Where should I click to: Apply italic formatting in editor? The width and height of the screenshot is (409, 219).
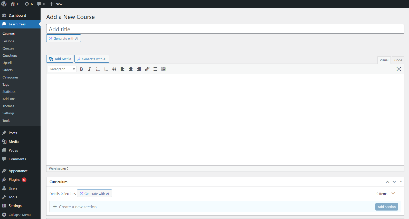[x=90, y=69]
